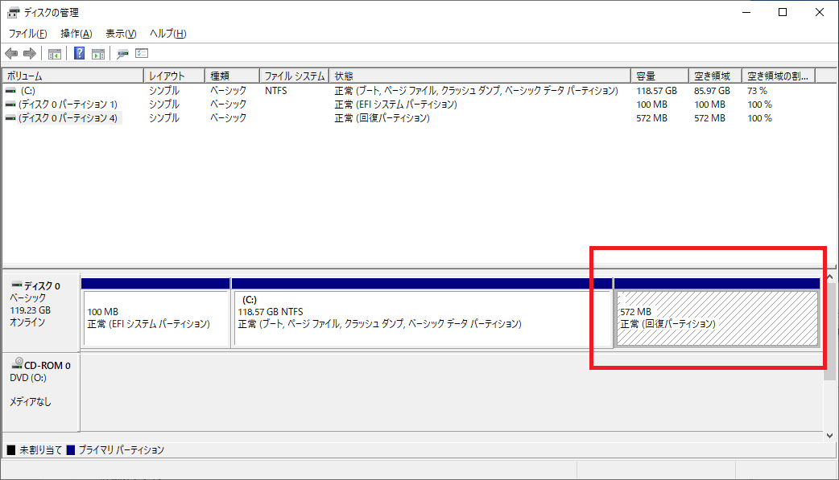Click the Refresh disk toolbar icon
The width and height of the screenshot is (839, 480).
(x=122, y=53)
